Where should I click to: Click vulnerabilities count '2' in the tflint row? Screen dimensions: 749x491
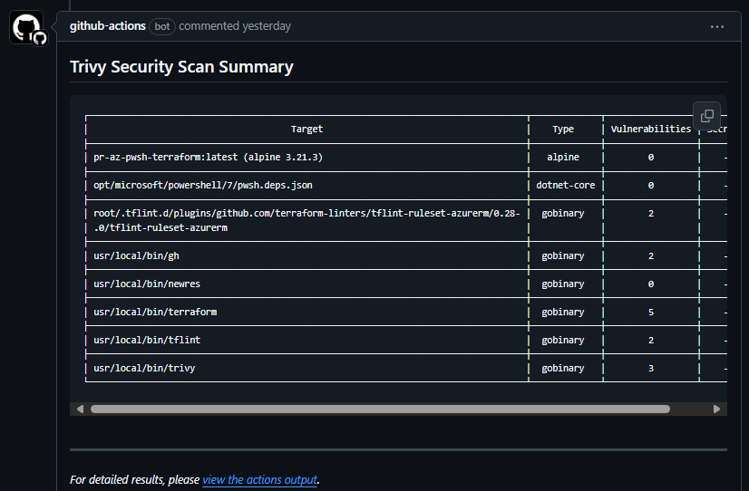coord(651,341)
